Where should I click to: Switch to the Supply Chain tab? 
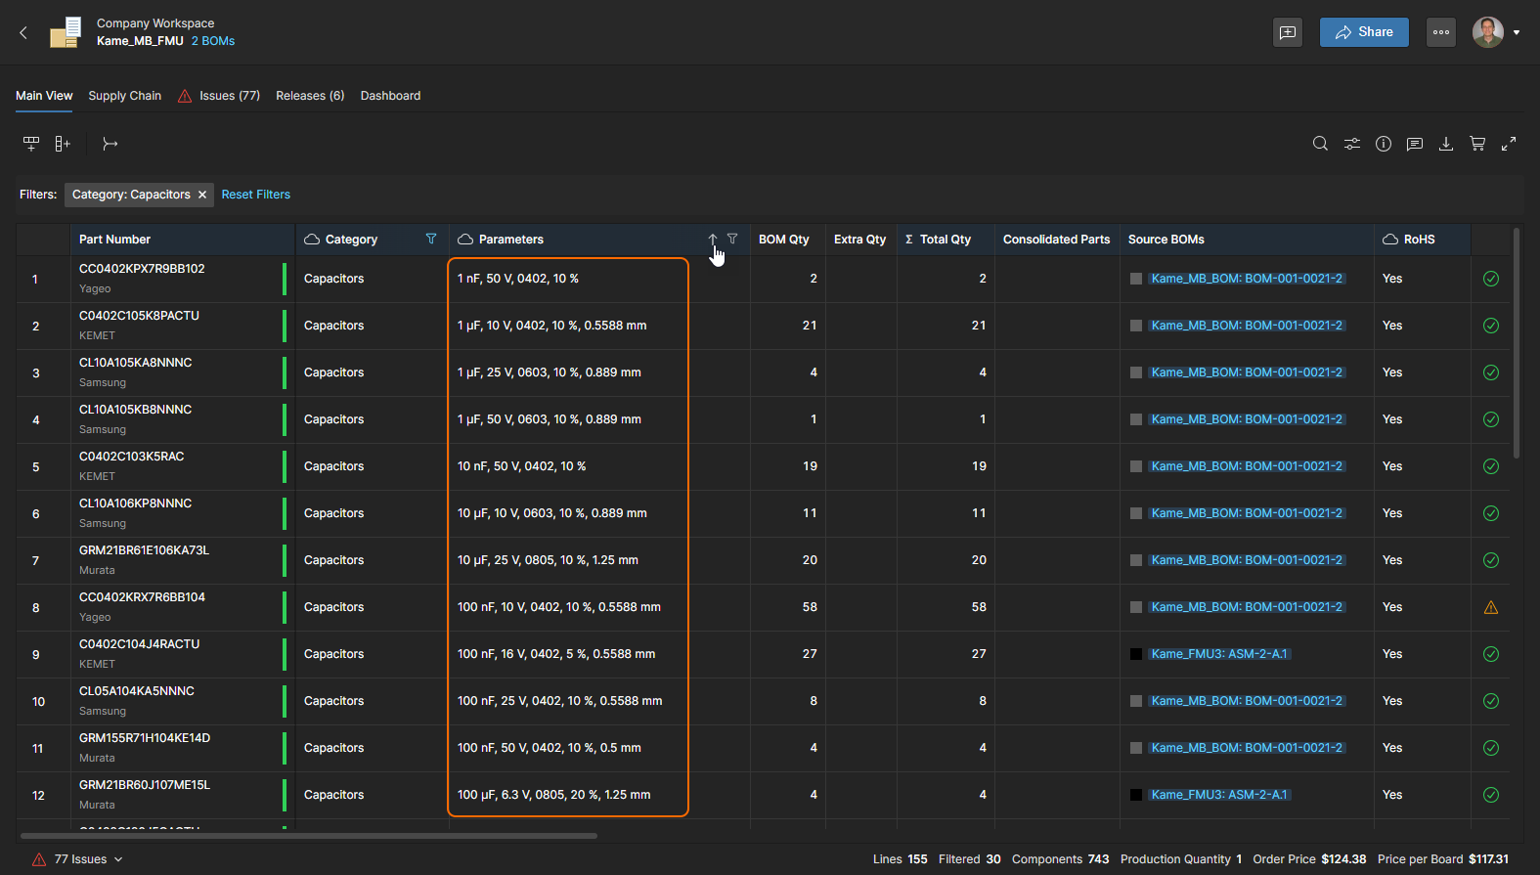point(124,96)
